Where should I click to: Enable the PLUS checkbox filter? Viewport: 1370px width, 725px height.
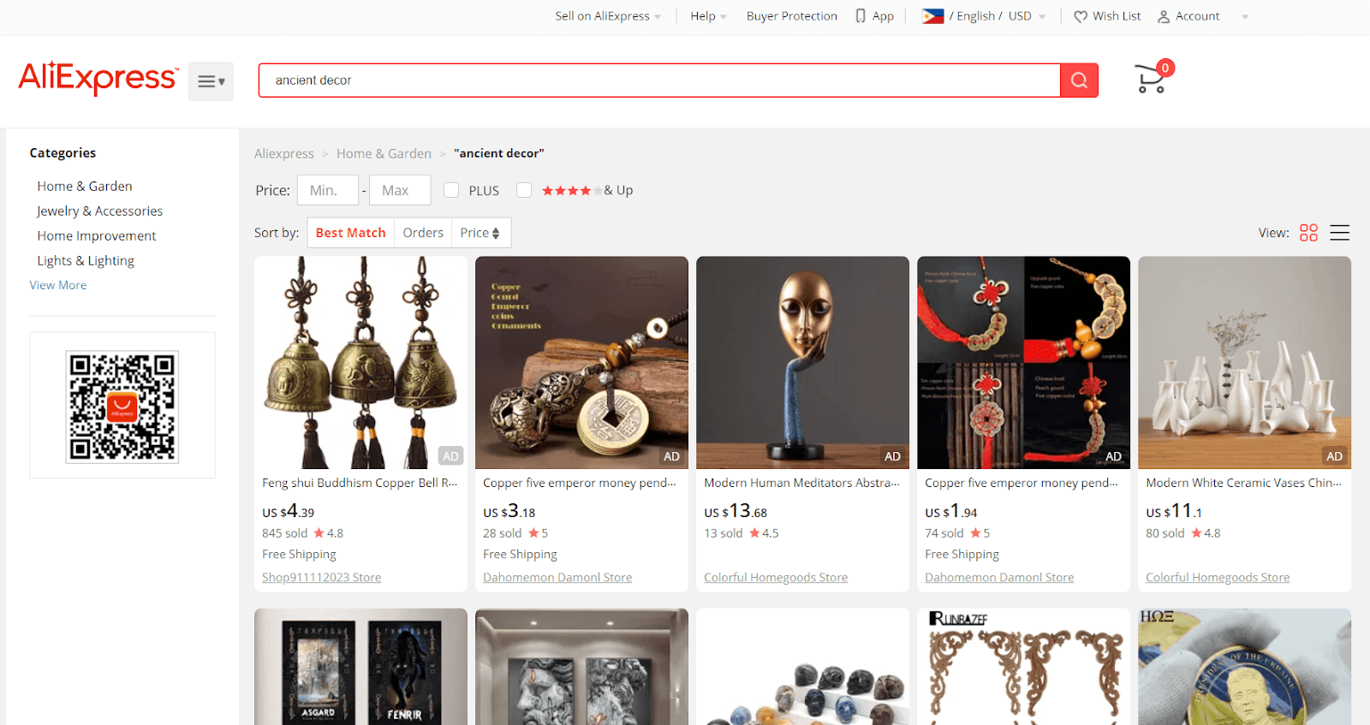pyautogui.click(x=451, y=190)
